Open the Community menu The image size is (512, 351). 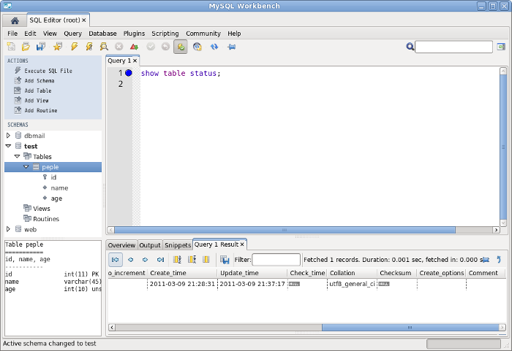203,34
